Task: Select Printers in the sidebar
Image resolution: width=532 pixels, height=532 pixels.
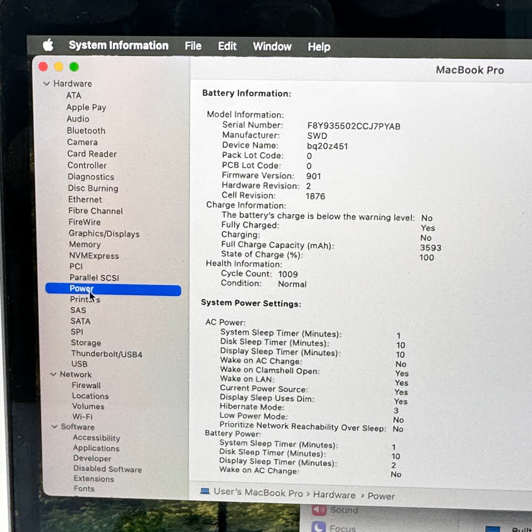Action: click(85, 299)
